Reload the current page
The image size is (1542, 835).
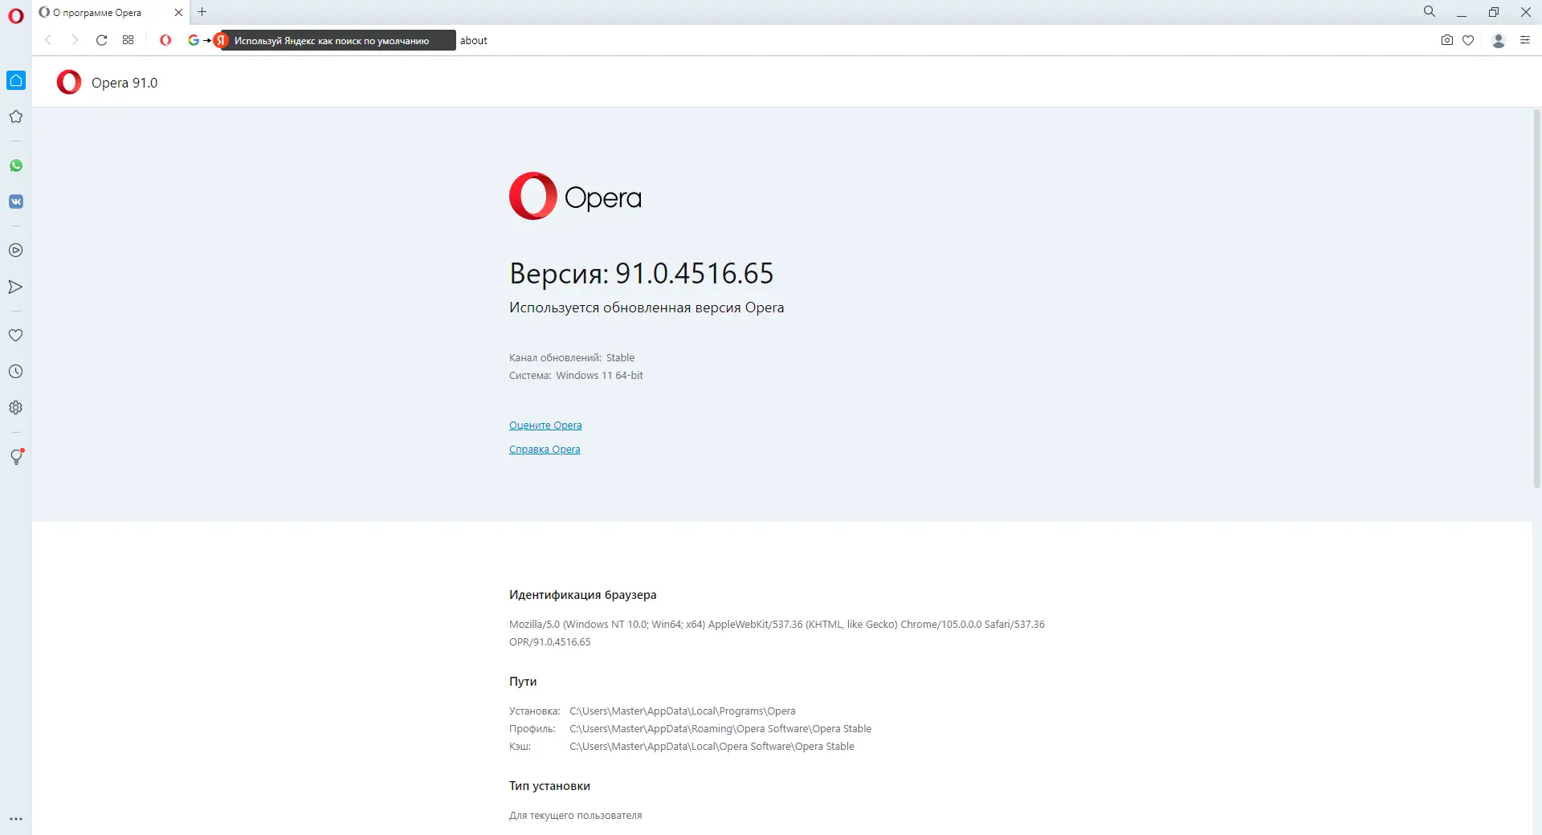coord(101,40)
